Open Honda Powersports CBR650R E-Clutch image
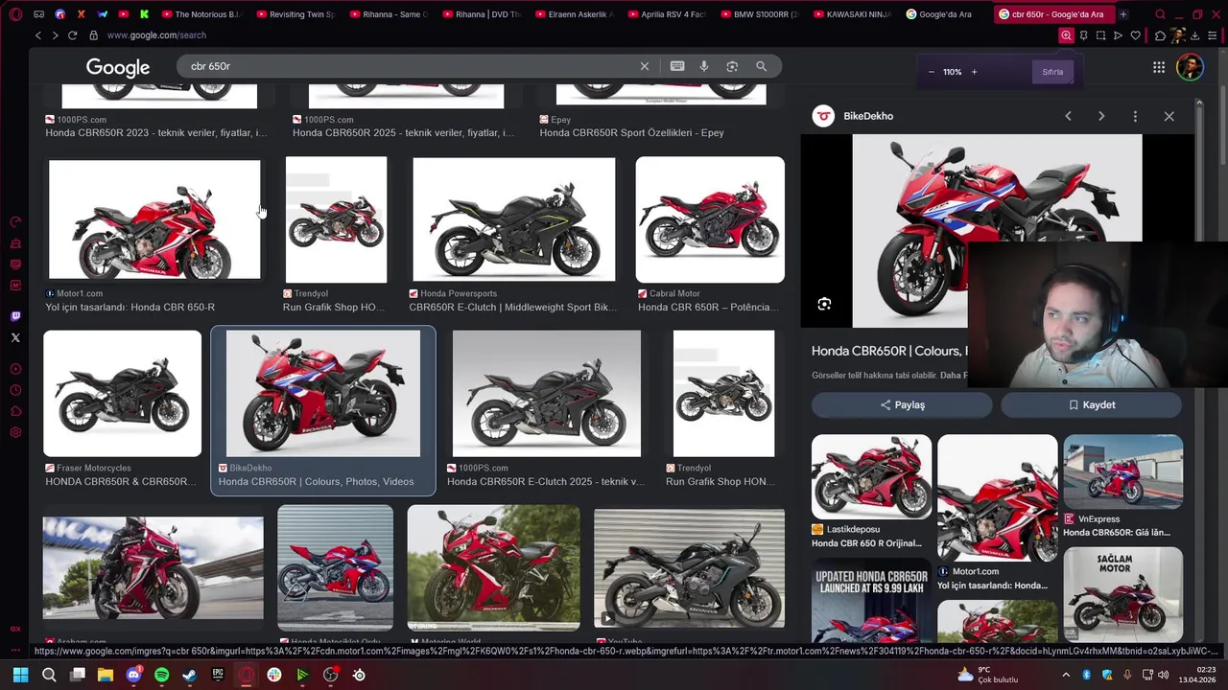The image size is (1228, 690). (x=514, y=219)
